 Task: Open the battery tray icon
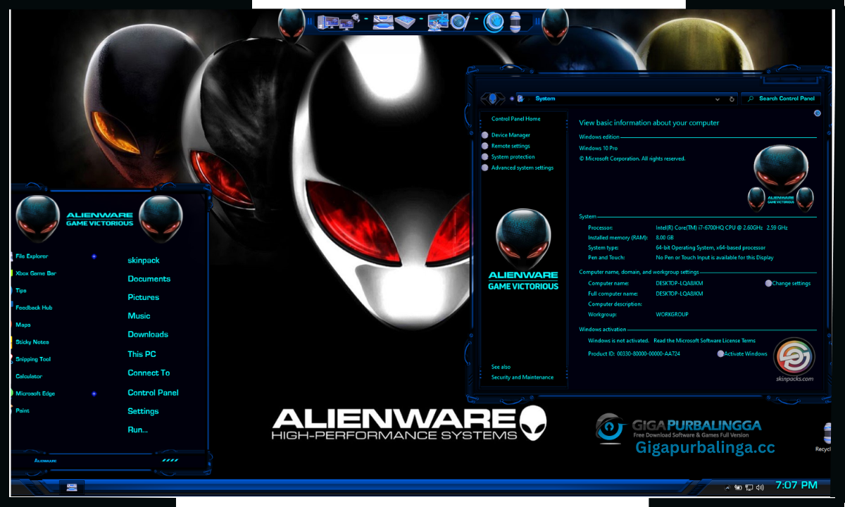point(738,487)
